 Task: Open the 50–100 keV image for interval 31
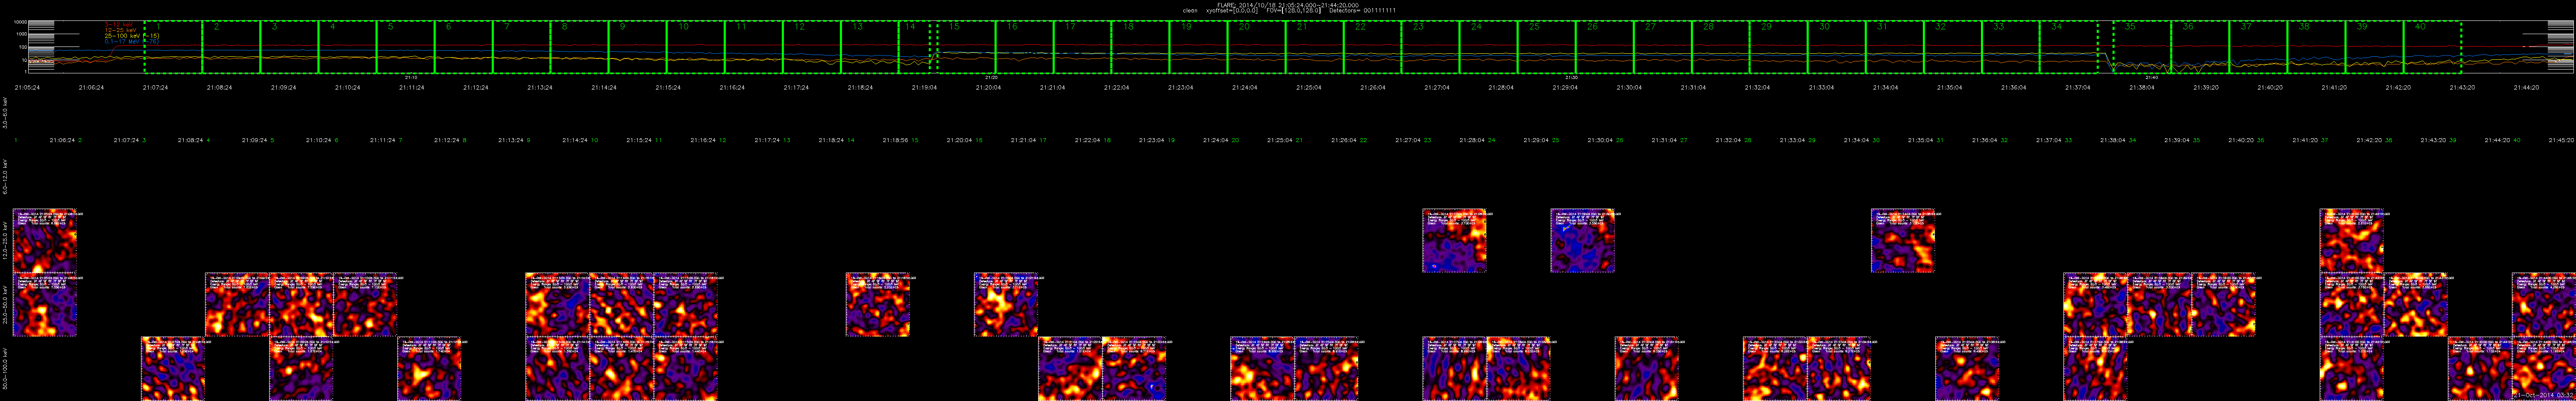coord(1966,368)
